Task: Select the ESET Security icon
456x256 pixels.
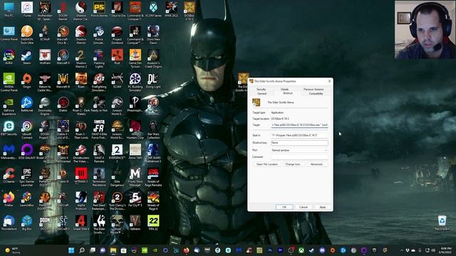Action: (x=9, y=128)
